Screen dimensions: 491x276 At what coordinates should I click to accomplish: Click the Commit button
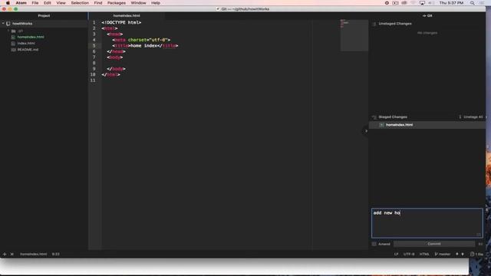pos(434,244)
